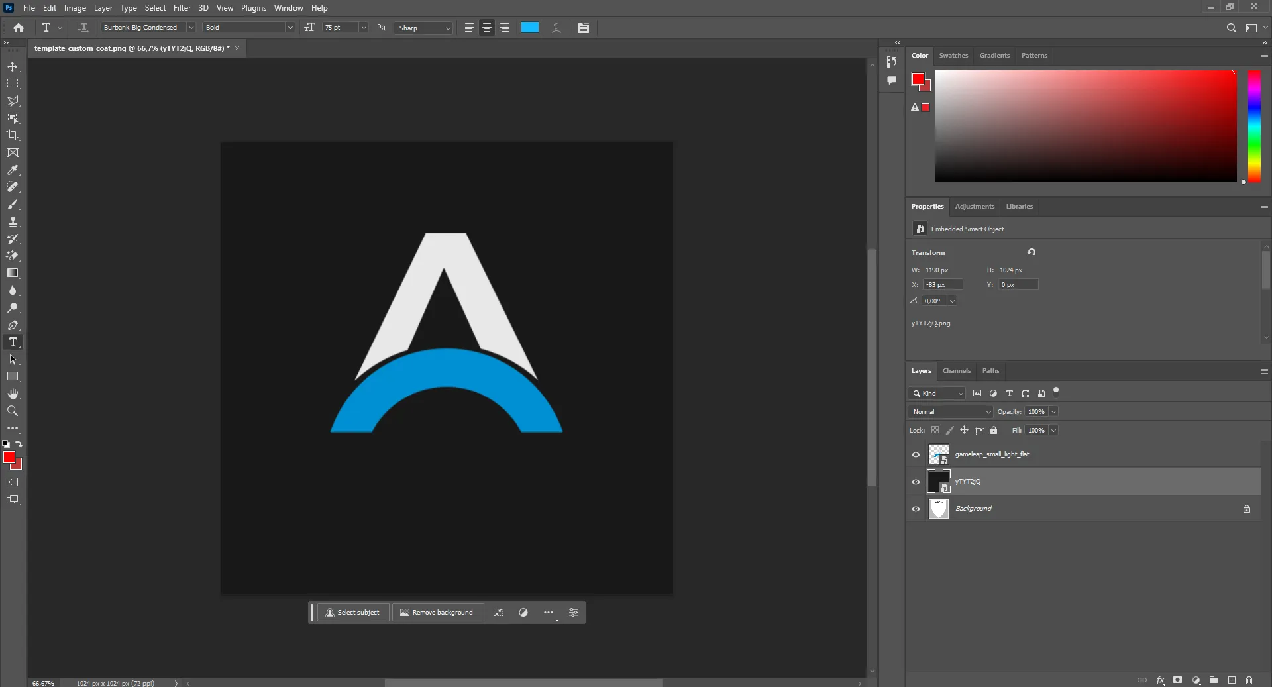Open font size dropdown 75 pt
Screen dimensions: 1272x687
(363, 28)
